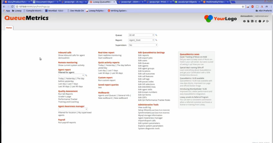Viewport: 273px width, 143px height.
Task: Open the App bookmarks shortcut
Action: 6,11
